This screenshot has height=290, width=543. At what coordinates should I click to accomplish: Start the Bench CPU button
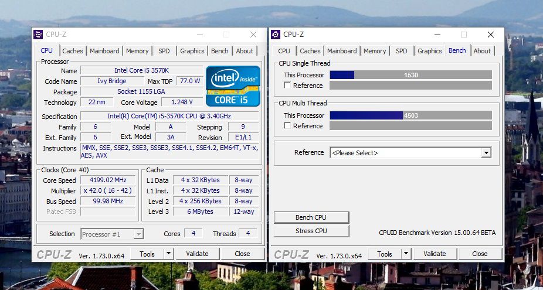(x=311, y=217)
